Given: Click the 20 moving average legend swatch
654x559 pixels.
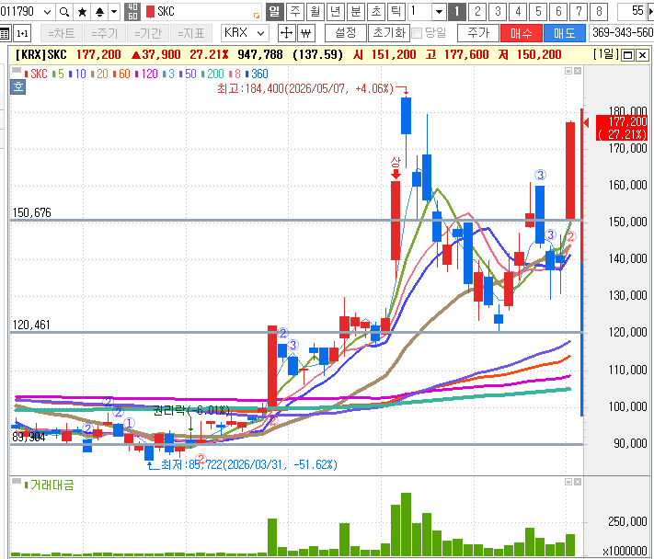Looking at the screenshot, I should coord(93,74).
